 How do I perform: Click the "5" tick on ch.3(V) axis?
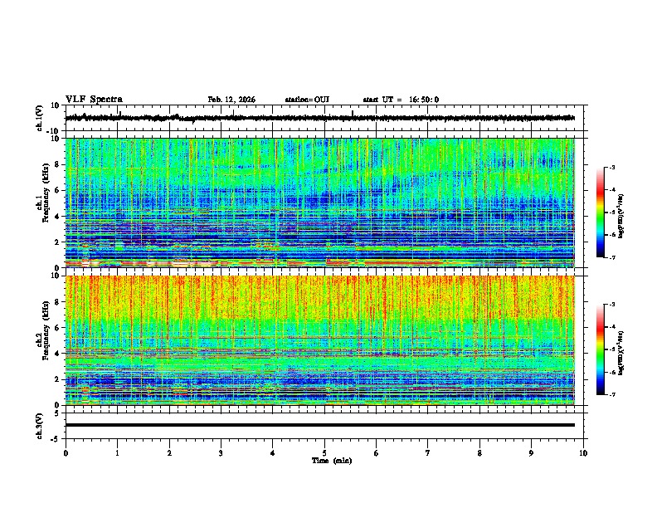click(58, 413)
